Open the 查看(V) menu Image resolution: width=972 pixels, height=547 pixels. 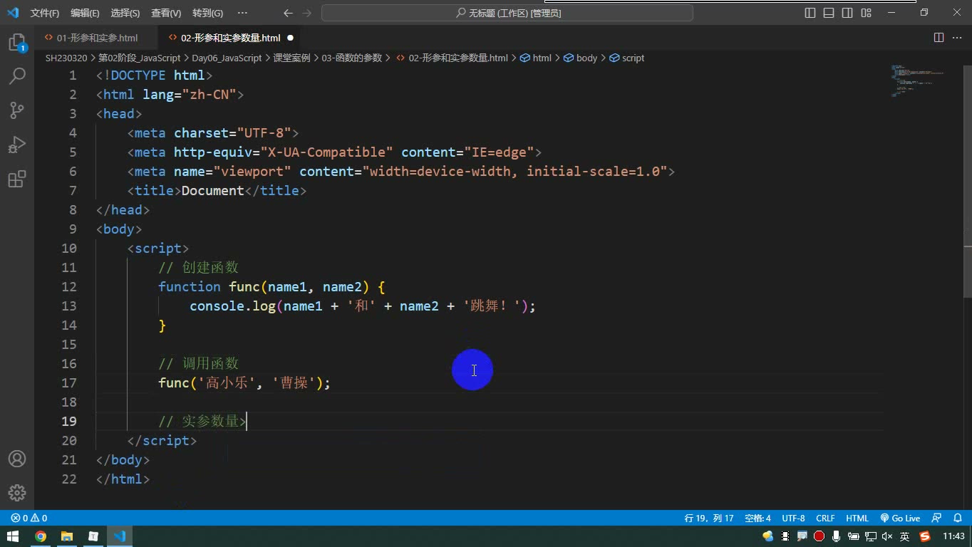coord(166,13)
